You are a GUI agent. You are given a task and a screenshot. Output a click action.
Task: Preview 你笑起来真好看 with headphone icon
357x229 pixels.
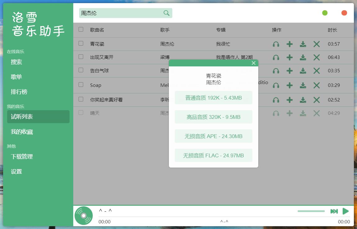(x=276, y=100)
